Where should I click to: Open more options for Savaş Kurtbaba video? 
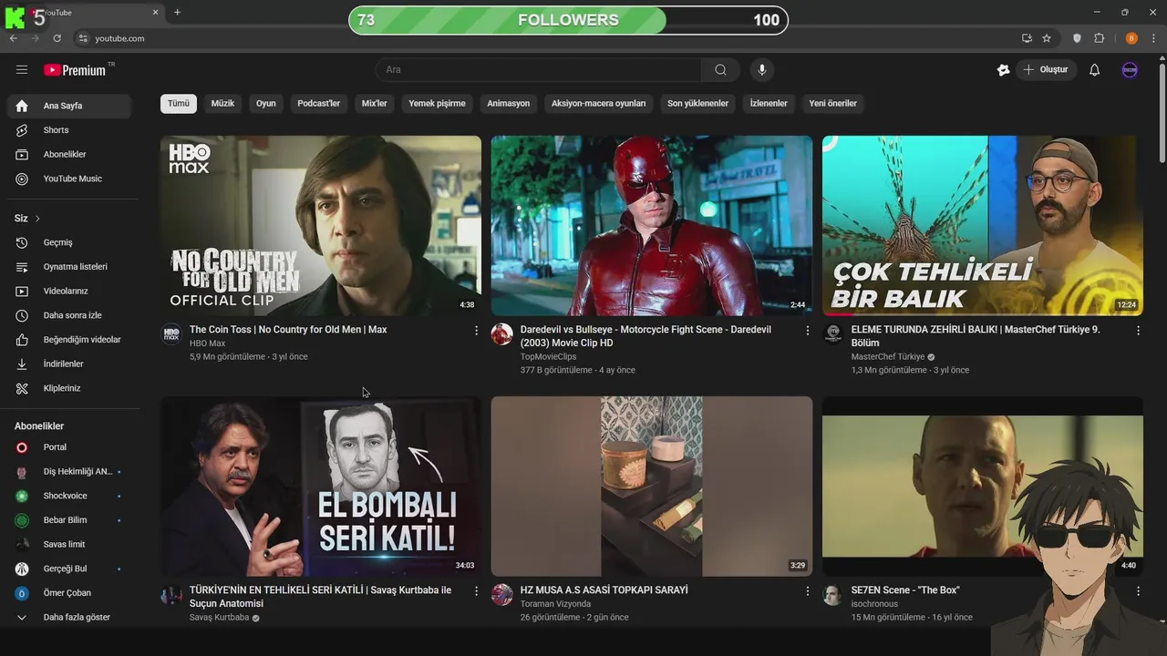[476, 591]
